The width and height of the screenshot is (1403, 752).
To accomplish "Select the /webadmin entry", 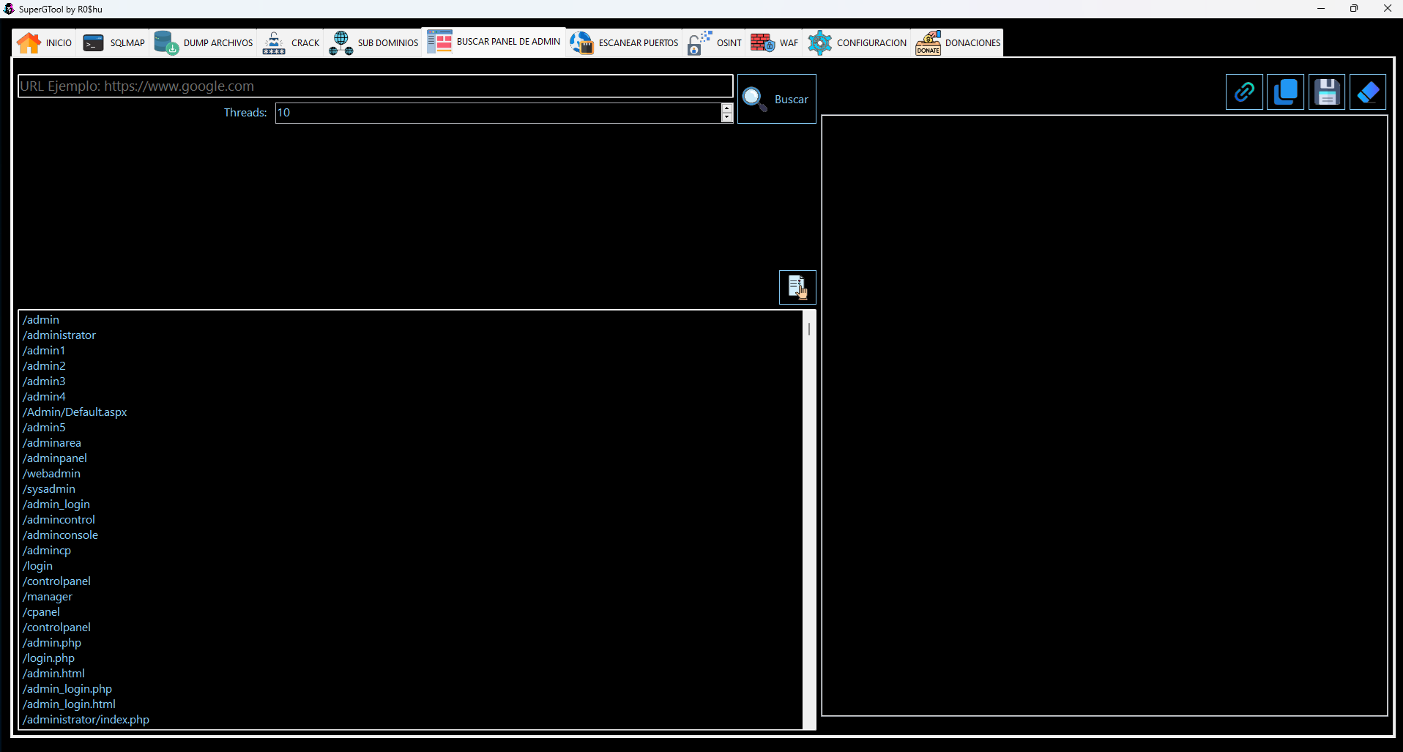I will pyautogui.click(x=51, y=474).
